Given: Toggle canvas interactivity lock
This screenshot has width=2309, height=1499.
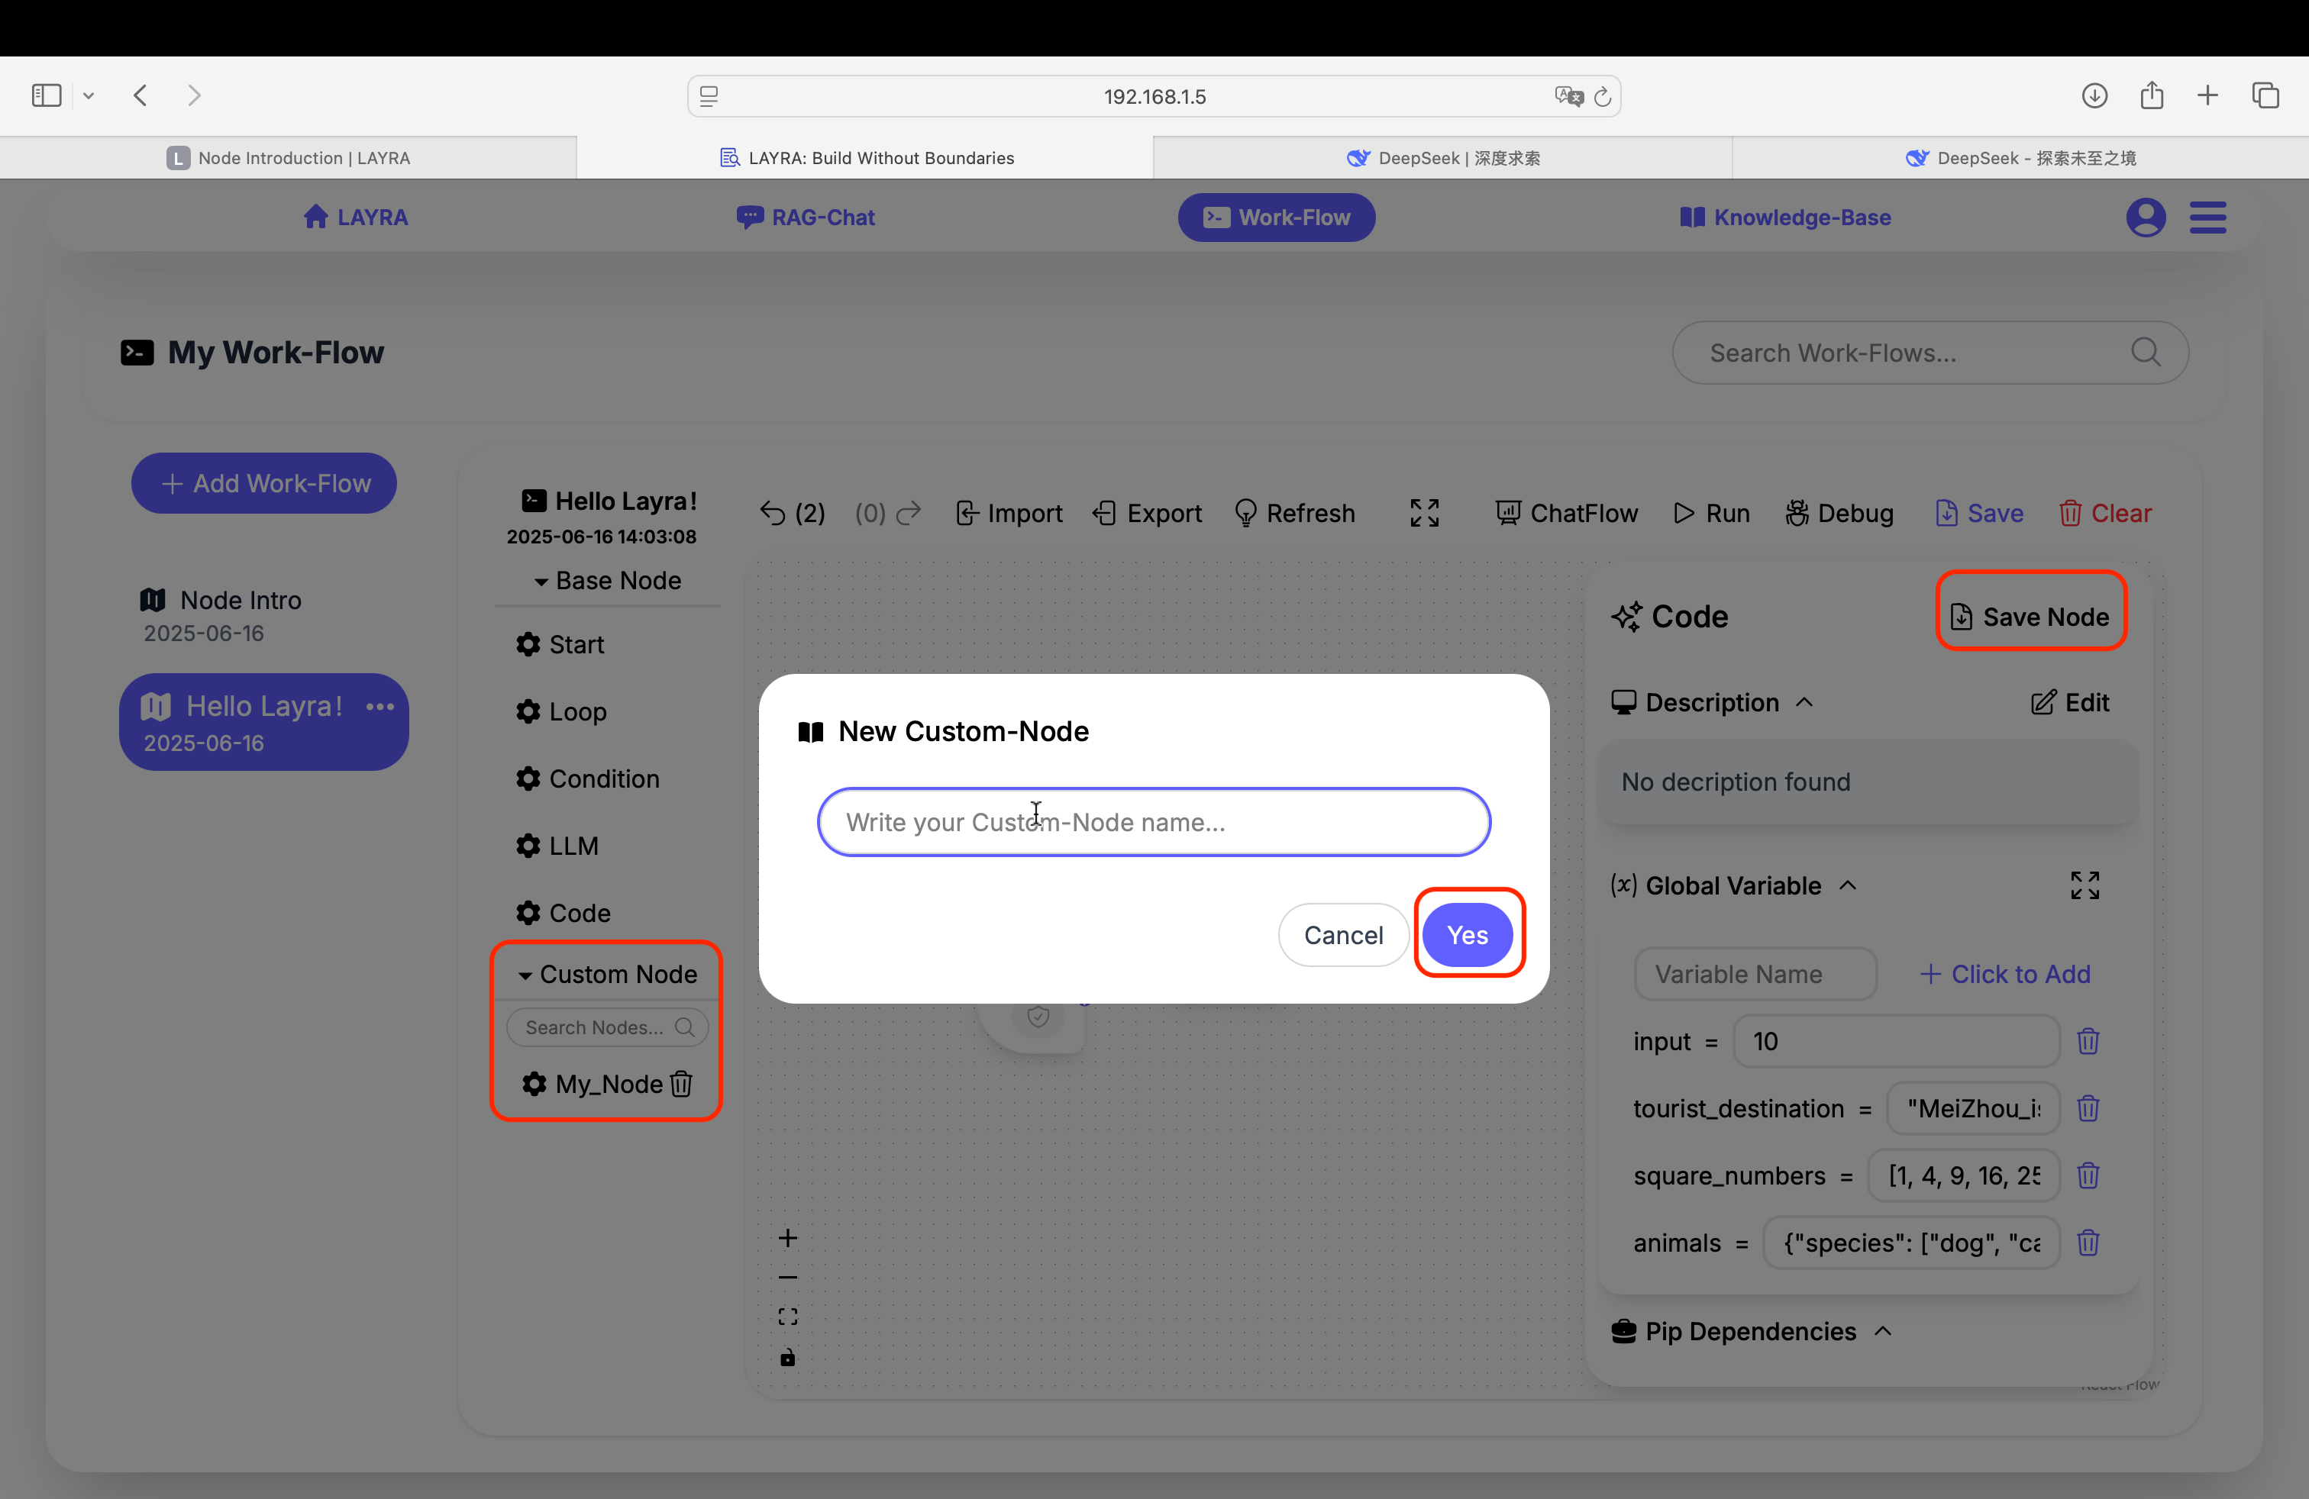Looking at the screenshot, I should (788, 1358).
